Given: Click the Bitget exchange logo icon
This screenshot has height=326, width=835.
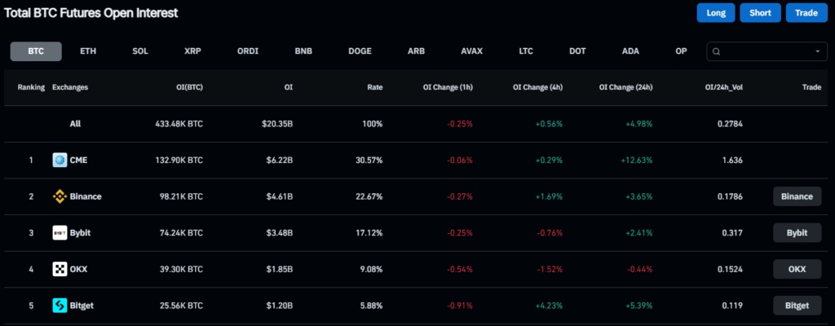Looking at the screenshot, I should pyautogui.click(x=59, y=306).
